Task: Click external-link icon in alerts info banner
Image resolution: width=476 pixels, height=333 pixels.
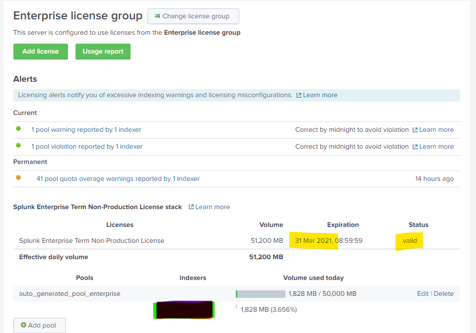Action: (299, 95)
